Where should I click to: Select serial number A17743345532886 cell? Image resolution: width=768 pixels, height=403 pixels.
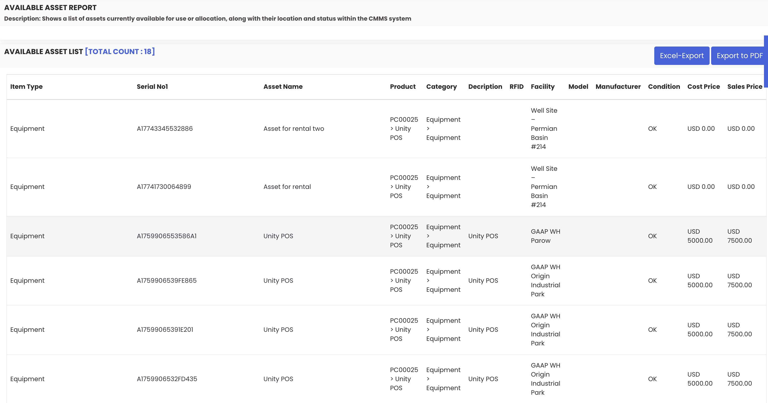[165, 129]
